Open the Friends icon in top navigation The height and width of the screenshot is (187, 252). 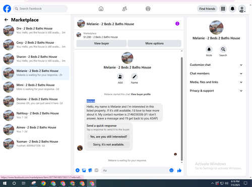pos(124,9)
